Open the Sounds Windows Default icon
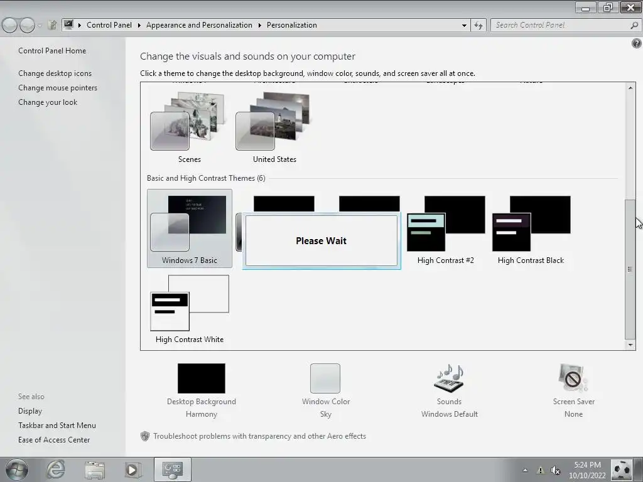 pyautogui.click(x=449, y=378)
